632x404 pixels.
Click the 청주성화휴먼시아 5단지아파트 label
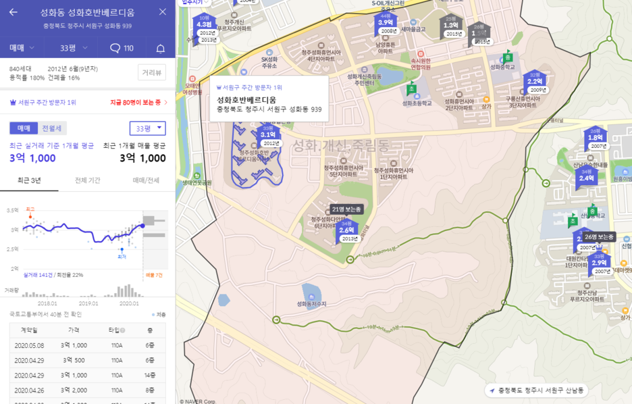pyautogui.click(x=344, y=171)
